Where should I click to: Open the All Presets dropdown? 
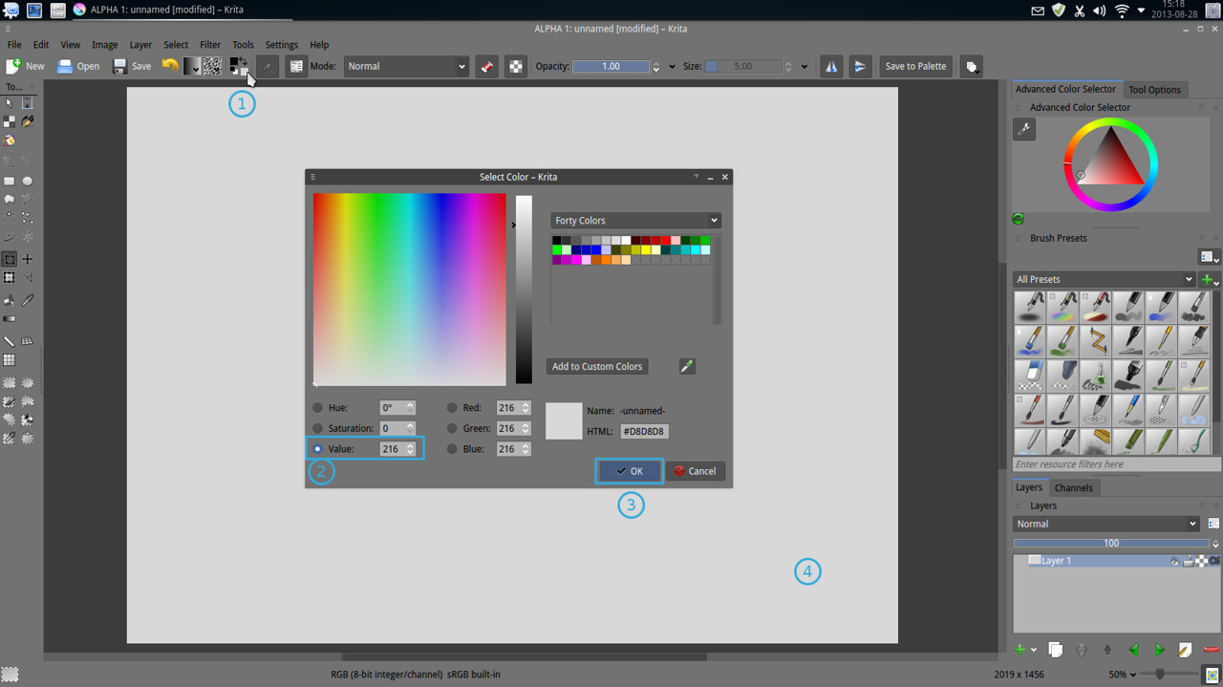(x=1104, y=278)
